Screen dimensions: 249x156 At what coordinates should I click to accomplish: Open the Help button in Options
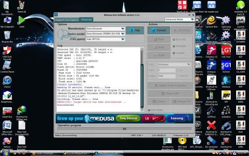pyautogui.click(x=135, y=30)
